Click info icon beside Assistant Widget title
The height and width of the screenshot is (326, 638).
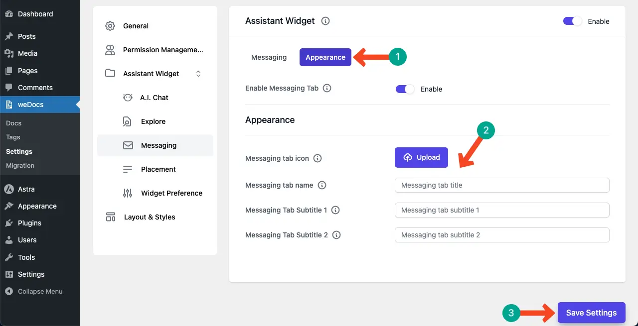point(325,21)
